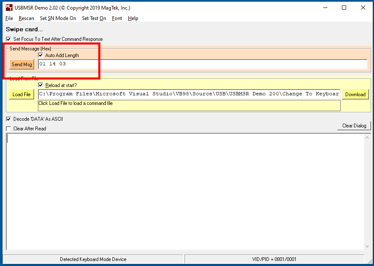This screenshot has height=266, width=374.
Task: Click the command file path field
Action: (x=189, y=94)
